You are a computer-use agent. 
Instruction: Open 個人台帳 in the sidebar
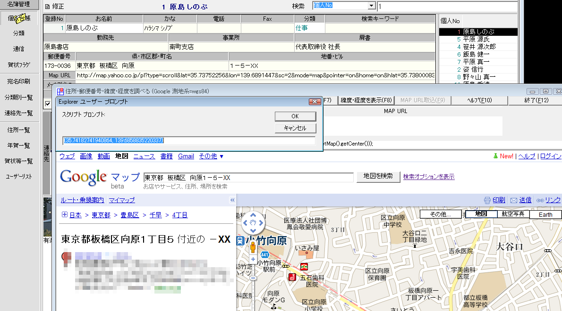19,18
